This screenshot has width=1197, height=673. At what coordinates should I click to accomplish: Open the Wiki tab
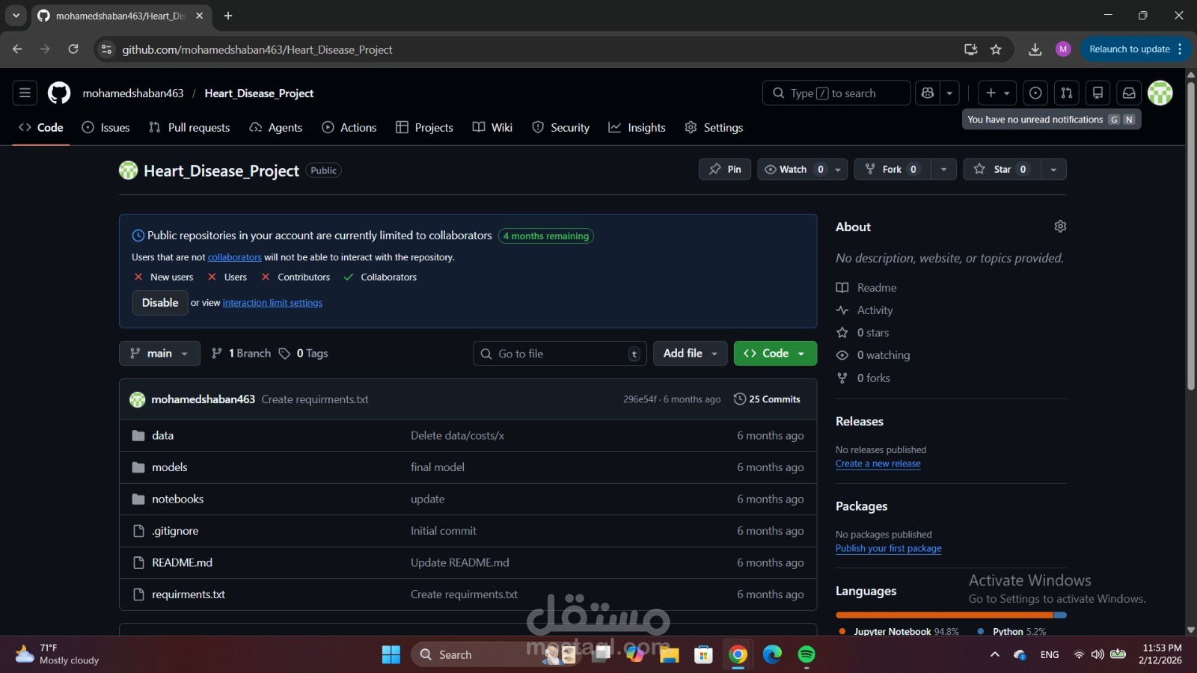pos(492,128)
